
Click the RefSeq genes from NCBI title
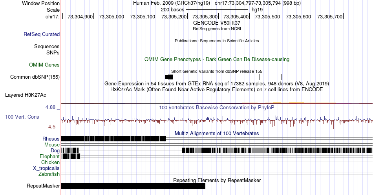click(217, 29)
